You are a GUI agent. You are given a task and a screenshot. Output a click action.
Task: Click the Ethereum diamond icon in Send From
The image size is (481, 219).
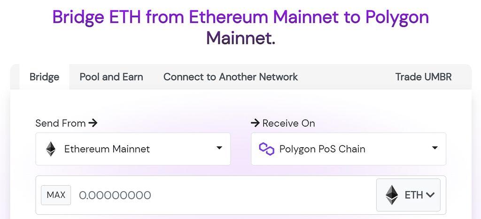(51, 149)
